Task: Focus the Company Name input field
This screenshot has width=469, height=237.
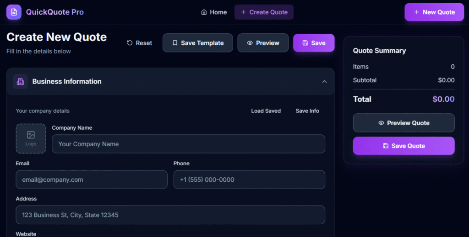Action: [188, 144]
